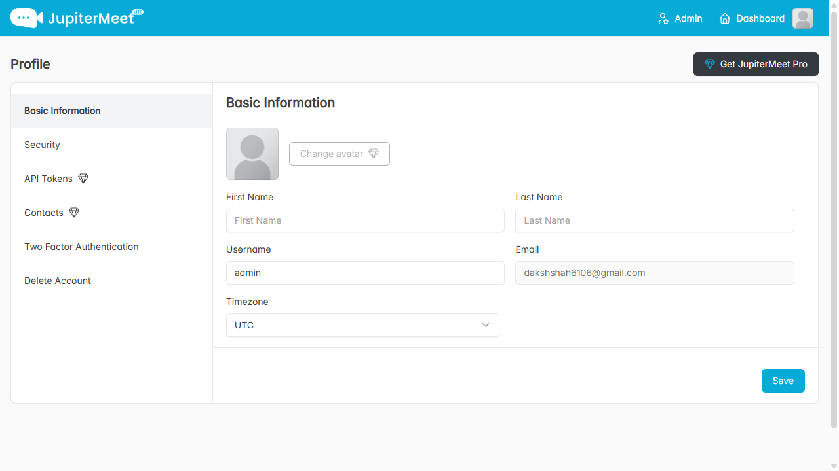This screenshot has height=471, width=839.
Task: Open the Delete Account section
Action: tap(111, 281)
